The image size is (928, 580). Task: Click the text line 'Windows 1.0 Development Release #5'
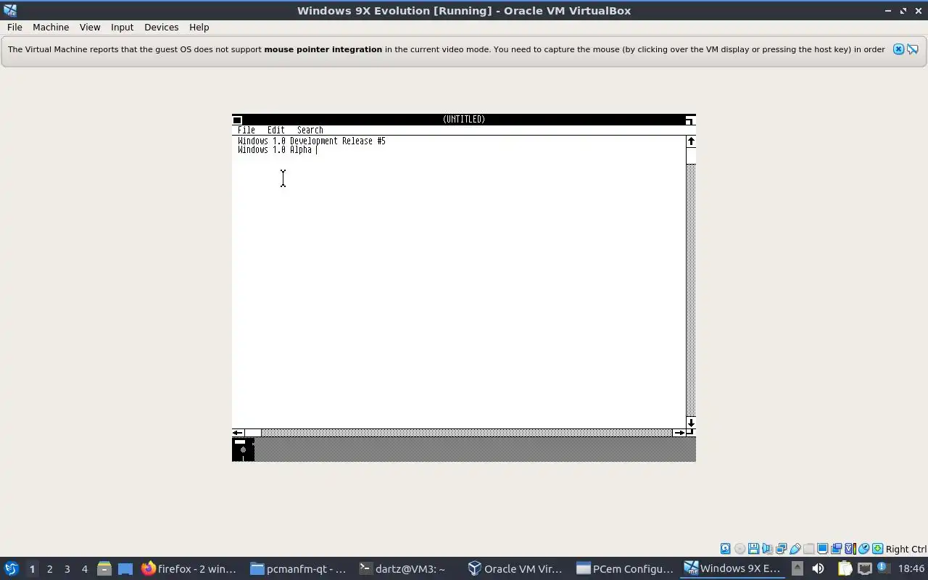click(312, 141)
